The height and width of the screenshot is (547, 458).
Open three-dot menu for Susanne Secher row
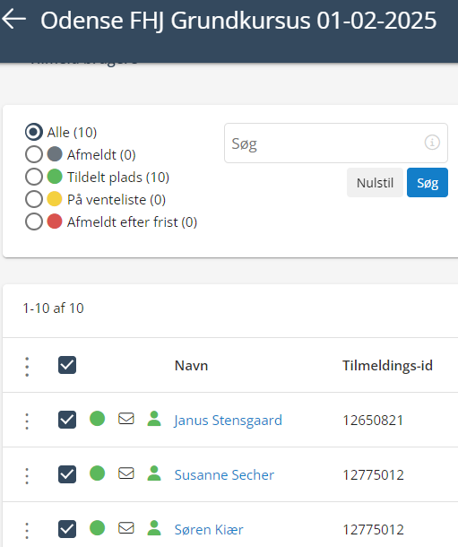pos(27,476)
